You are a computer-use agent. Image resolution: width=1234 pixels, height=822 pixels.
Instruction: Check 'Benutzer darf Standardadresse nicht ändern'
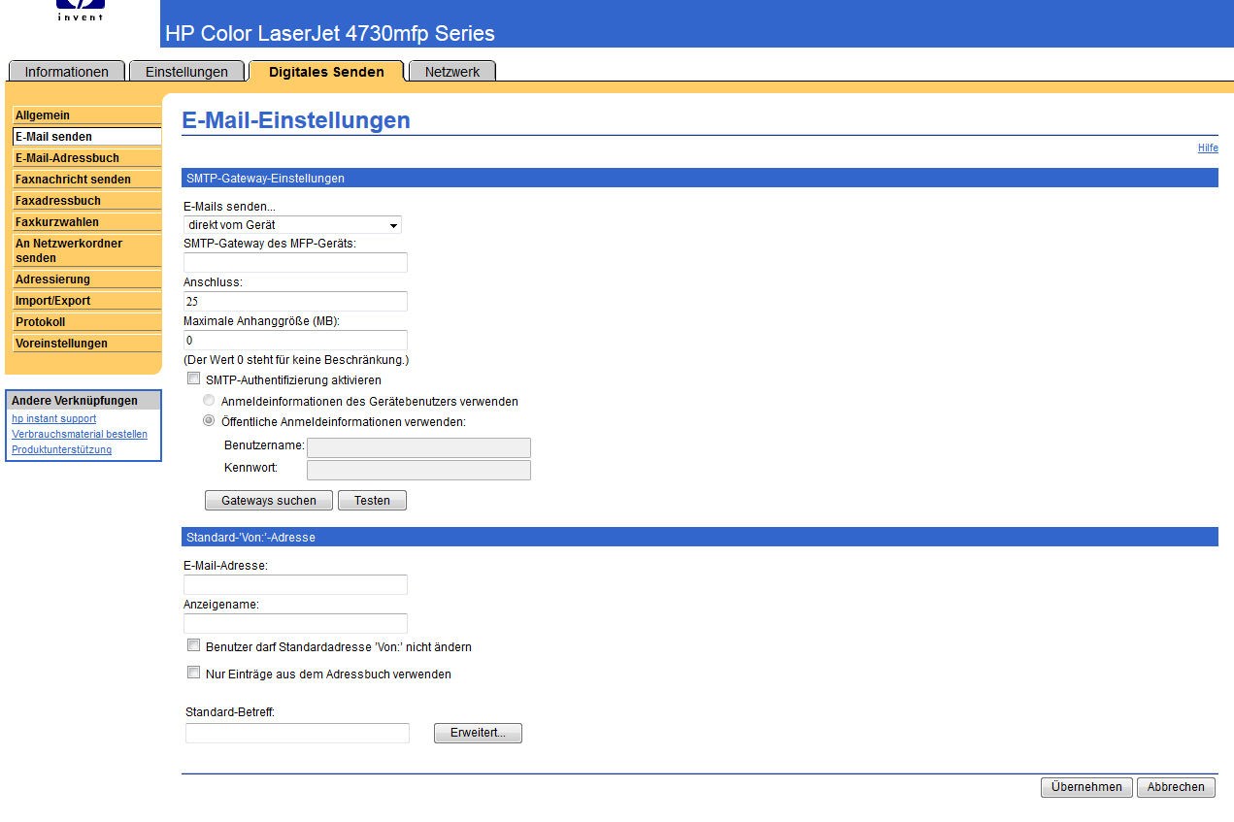point(193,645)
